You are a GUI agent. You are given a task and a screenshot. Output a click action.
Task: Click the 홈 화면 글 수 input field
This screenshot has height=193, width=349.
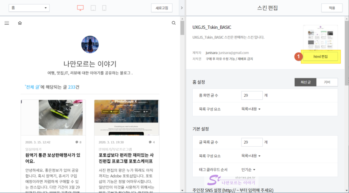pyautogui.click(x=252, y=95)
